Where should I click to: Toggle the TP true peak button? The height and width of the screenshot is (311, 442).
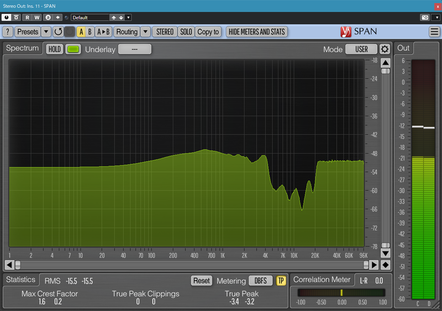281,281
